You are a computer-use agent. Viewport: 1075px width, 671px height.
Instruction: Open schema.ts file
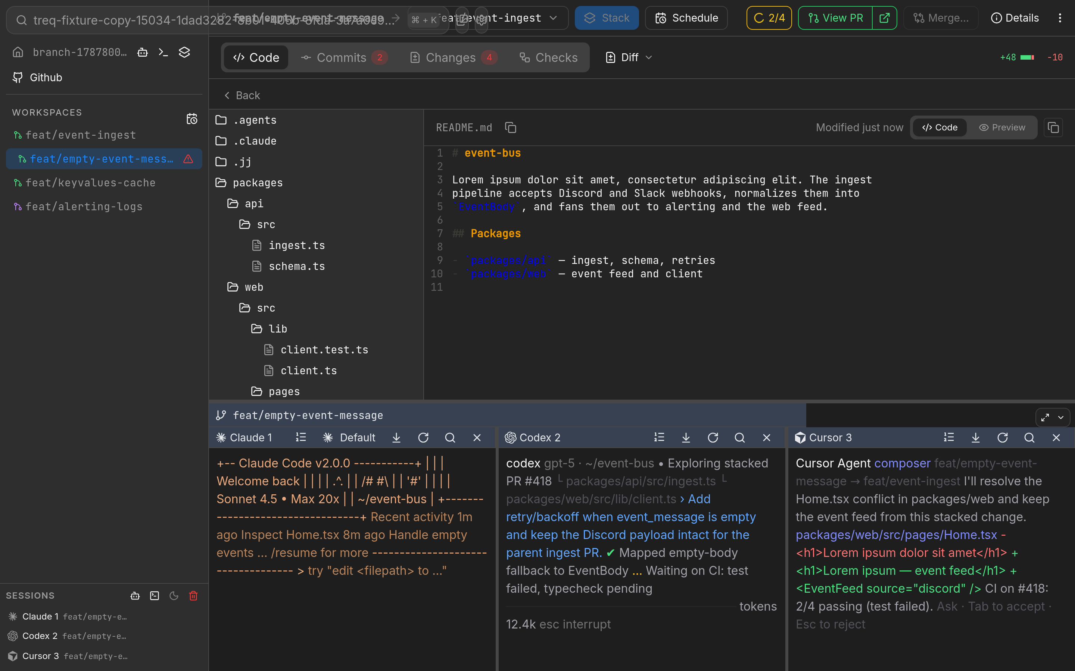(316, 266)
